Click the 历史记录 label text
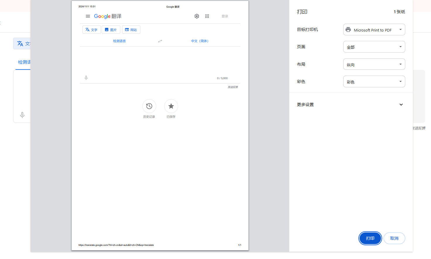Screen dimensions: 431x259 point(149,117)
